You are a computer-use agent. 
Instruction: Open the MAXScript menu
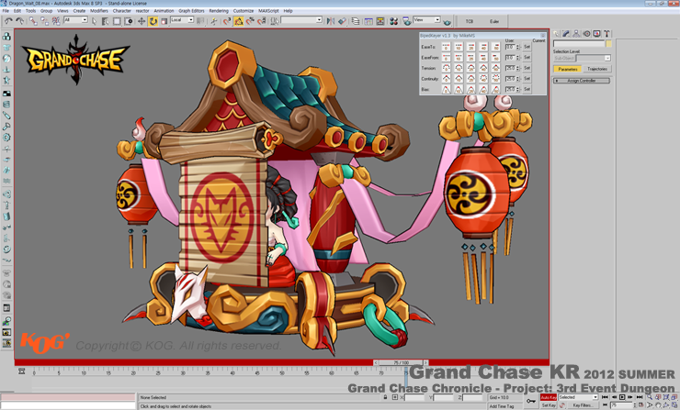(x=268, y=11)
